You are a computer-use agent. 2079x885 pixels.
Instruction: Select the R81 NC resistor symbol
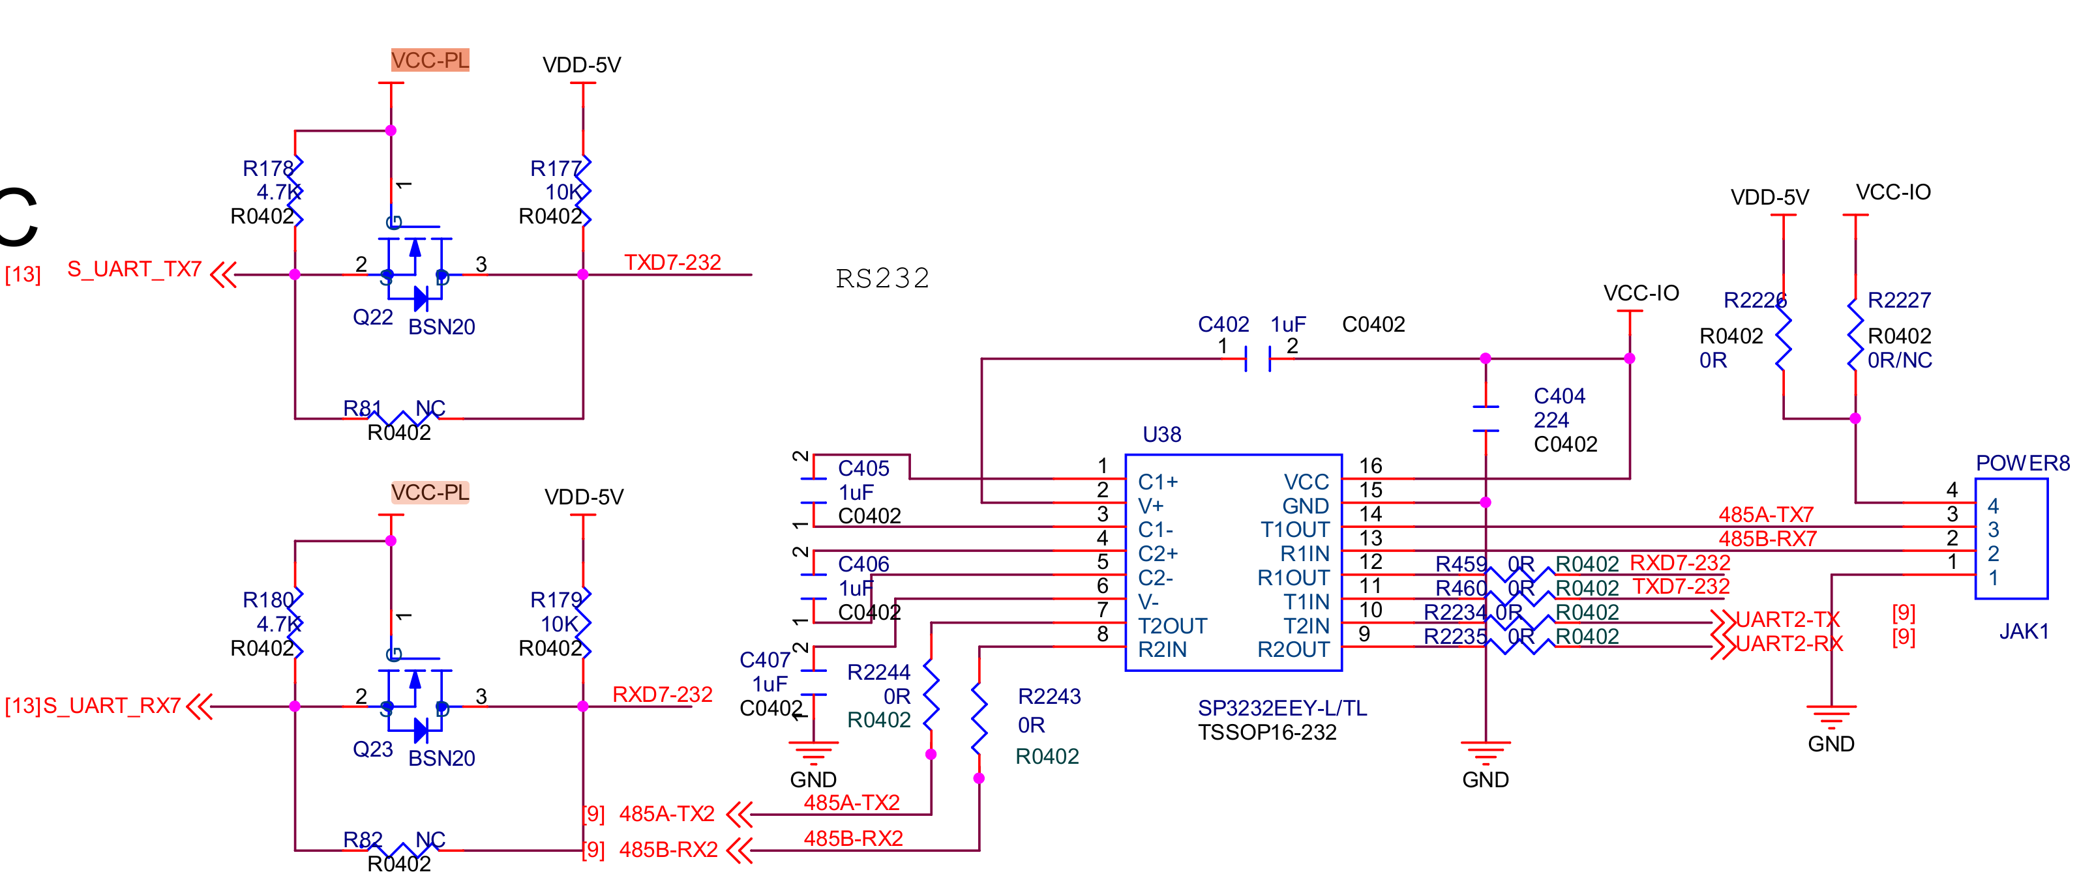(x=404, y=418)
